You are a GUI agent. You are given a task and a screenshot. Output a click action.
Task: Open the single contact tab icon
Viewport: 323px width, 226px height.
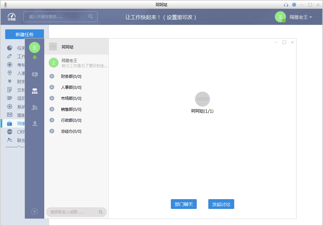click(35, 124)
